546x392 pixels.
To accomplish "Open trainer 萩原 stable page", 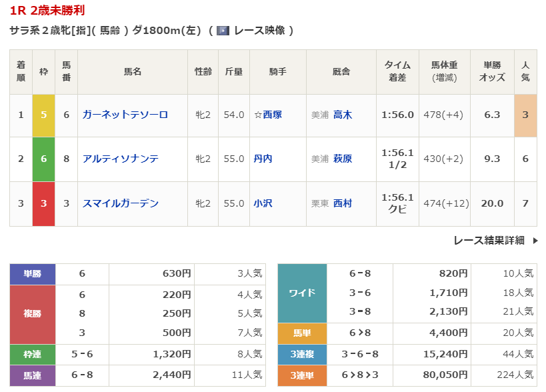I will click(343, 159).
